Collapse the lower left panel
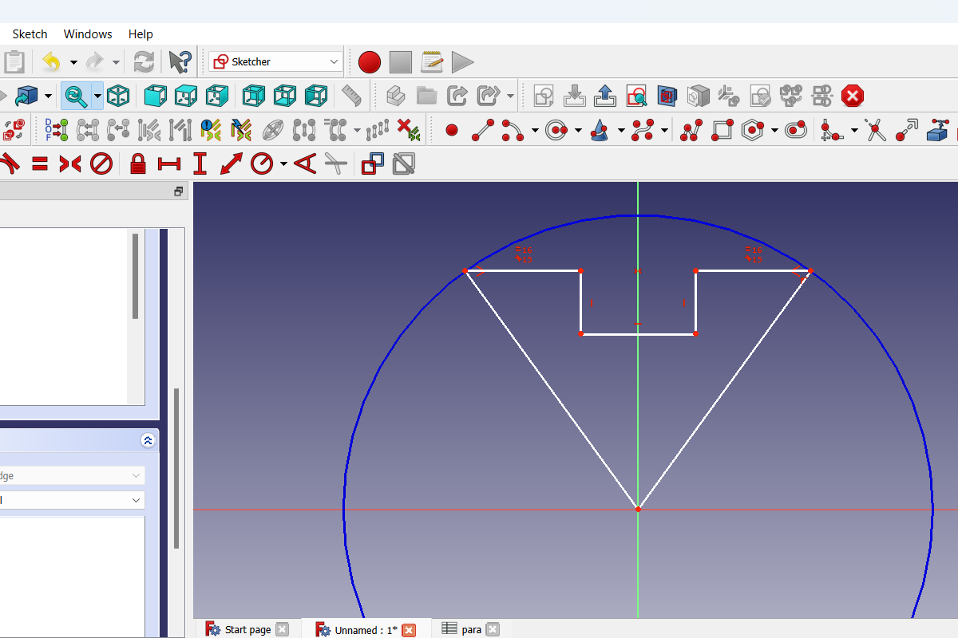The height and width of the screenshot is (638, 958). 148,439
